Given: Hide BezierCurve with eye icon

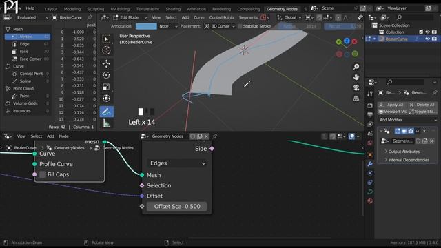Looking at the screenshot, I should [x=427, y=39].
